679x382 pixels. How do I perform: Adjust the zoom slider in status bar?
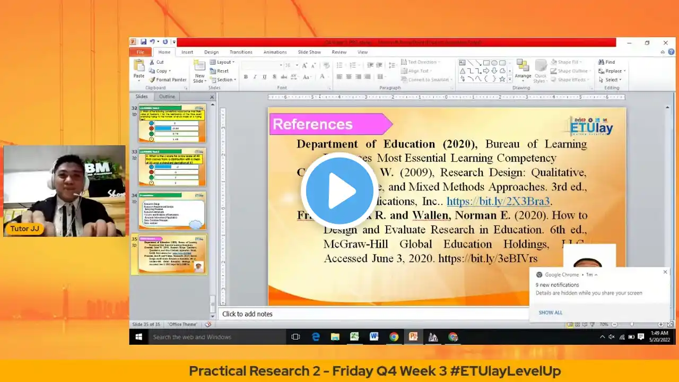coord(632,324)
